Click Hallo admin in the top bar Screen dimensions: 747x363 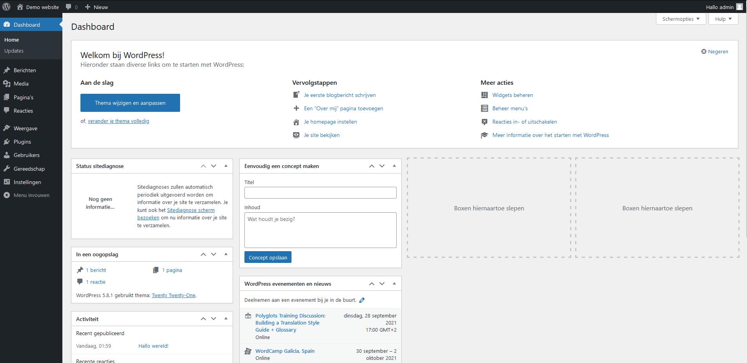(x=720, y=7)
